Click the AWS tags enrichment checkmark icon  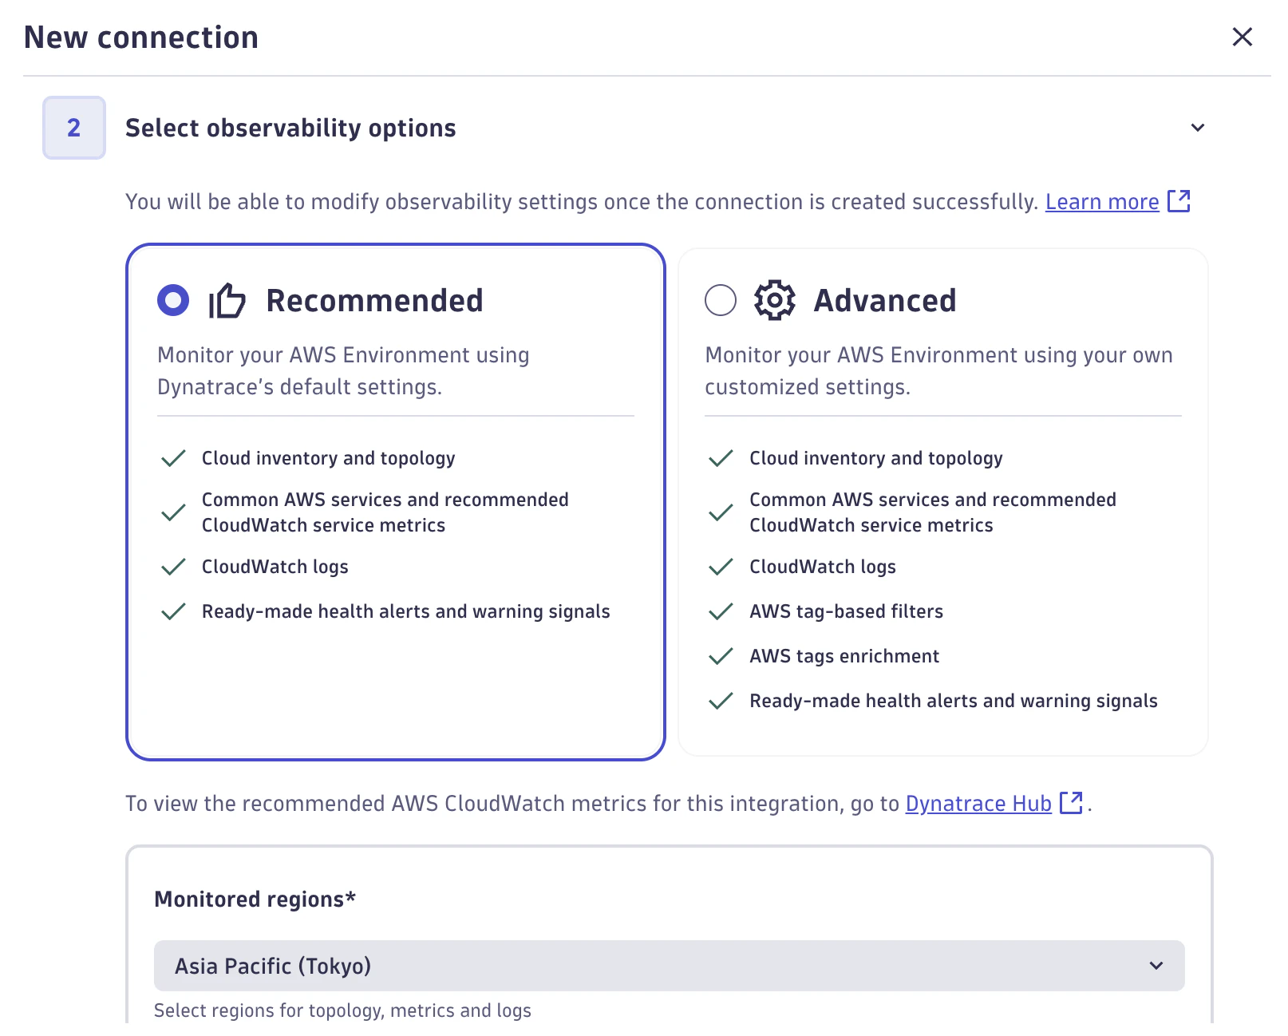tap(721, 656)
